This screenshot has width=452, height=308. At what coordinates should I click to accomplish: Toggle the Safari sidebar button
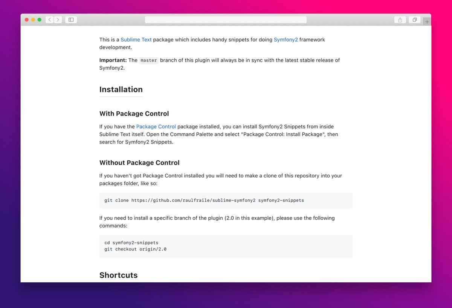point(71,20)
